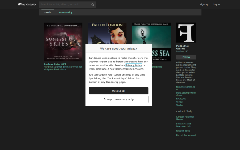Click the 'London, UK' location text

(x=182, y=52)
